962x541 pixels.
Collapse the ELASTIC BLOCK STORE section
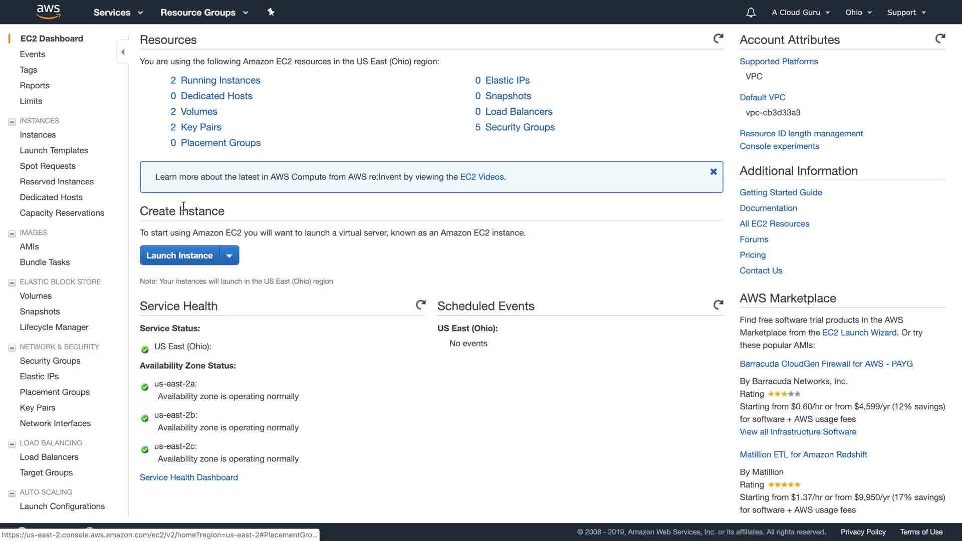tap(12, 283)
